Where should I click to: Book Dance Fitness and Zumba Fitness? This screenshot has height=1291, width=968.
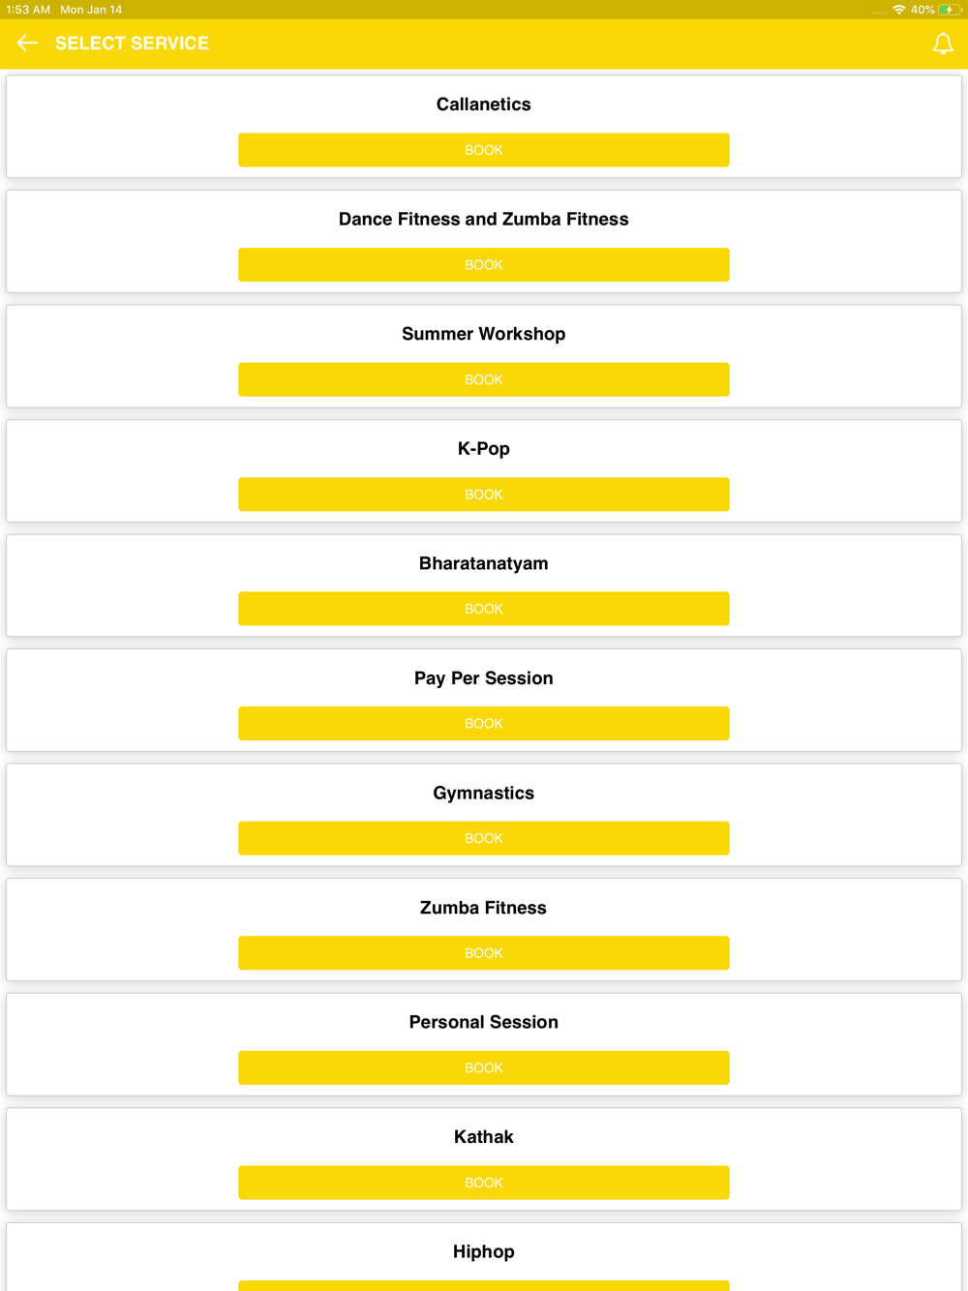tap(484, 265)
